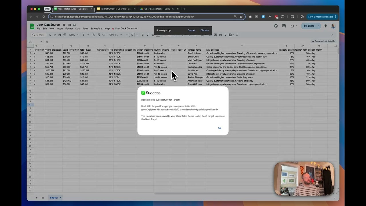Click the move to folder icon
Screen dimensions: 366x206
coord(69,25)
